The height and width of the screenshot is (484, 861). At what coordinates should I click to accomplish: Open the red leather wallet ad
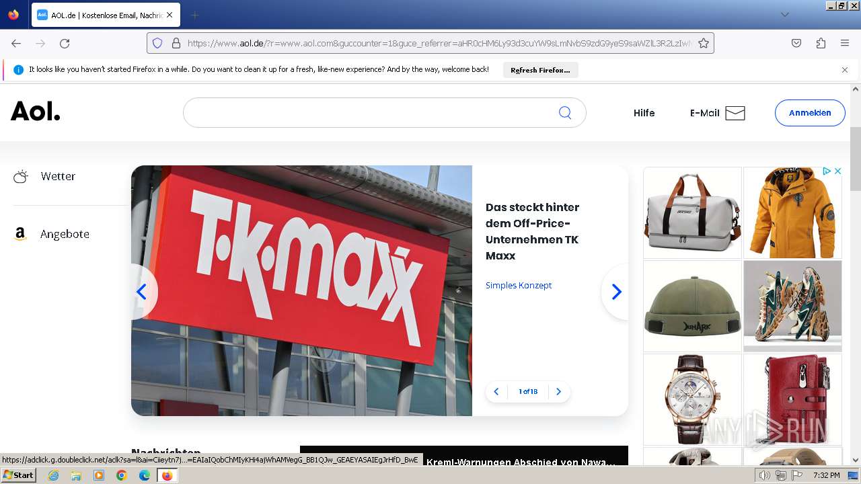pos(792,399)
